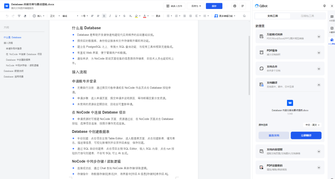Increase font size with the A+ icon

(92, 16)
